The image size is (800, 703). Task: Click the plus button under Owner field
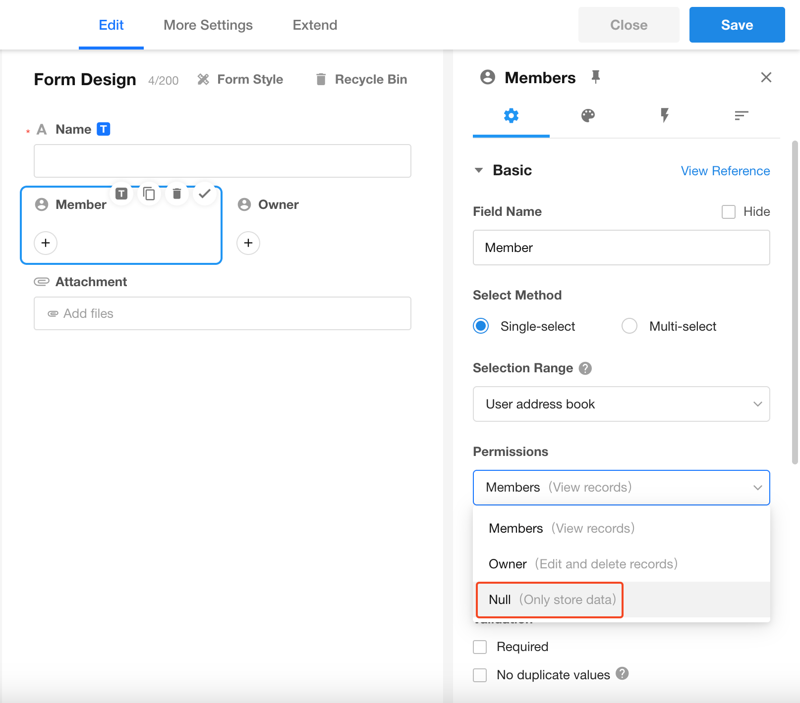pos(248,243)
